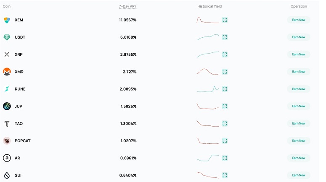
Task: Open the enlarged XRP yield graph
Action: [x=225, y=55]
